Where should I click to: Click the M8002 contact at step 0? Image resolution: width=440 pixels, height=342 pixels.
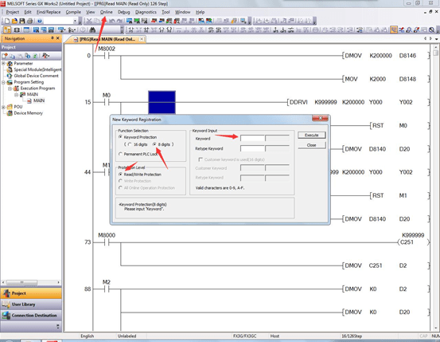point(107,56)
